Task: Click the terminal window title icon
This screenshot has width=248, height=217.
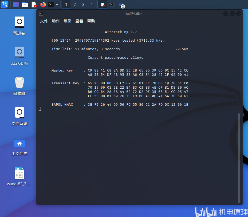Action: tap(41, 14)
